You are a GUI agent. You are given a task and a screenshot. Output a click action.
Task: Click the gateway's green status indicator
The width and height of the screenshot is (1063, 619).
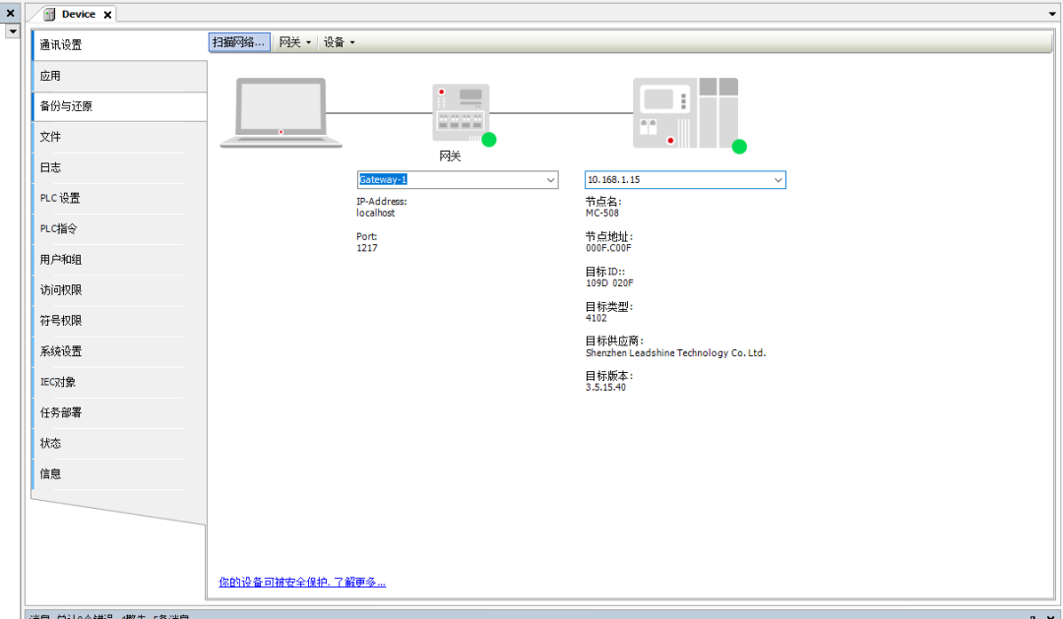489,140
